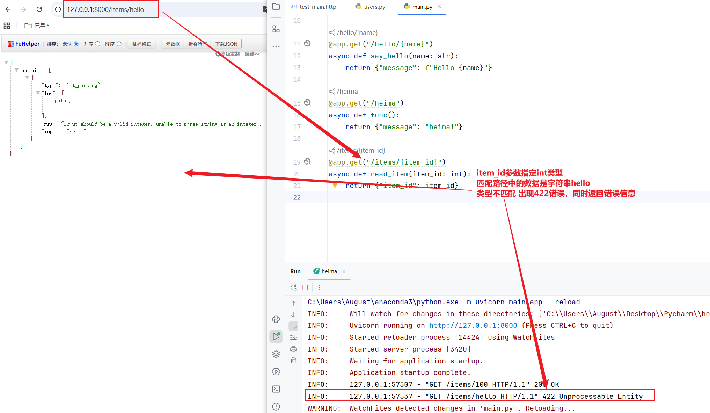
Task: Open the http://127.0.0.1:8000 console link
Action: (473, 325)
